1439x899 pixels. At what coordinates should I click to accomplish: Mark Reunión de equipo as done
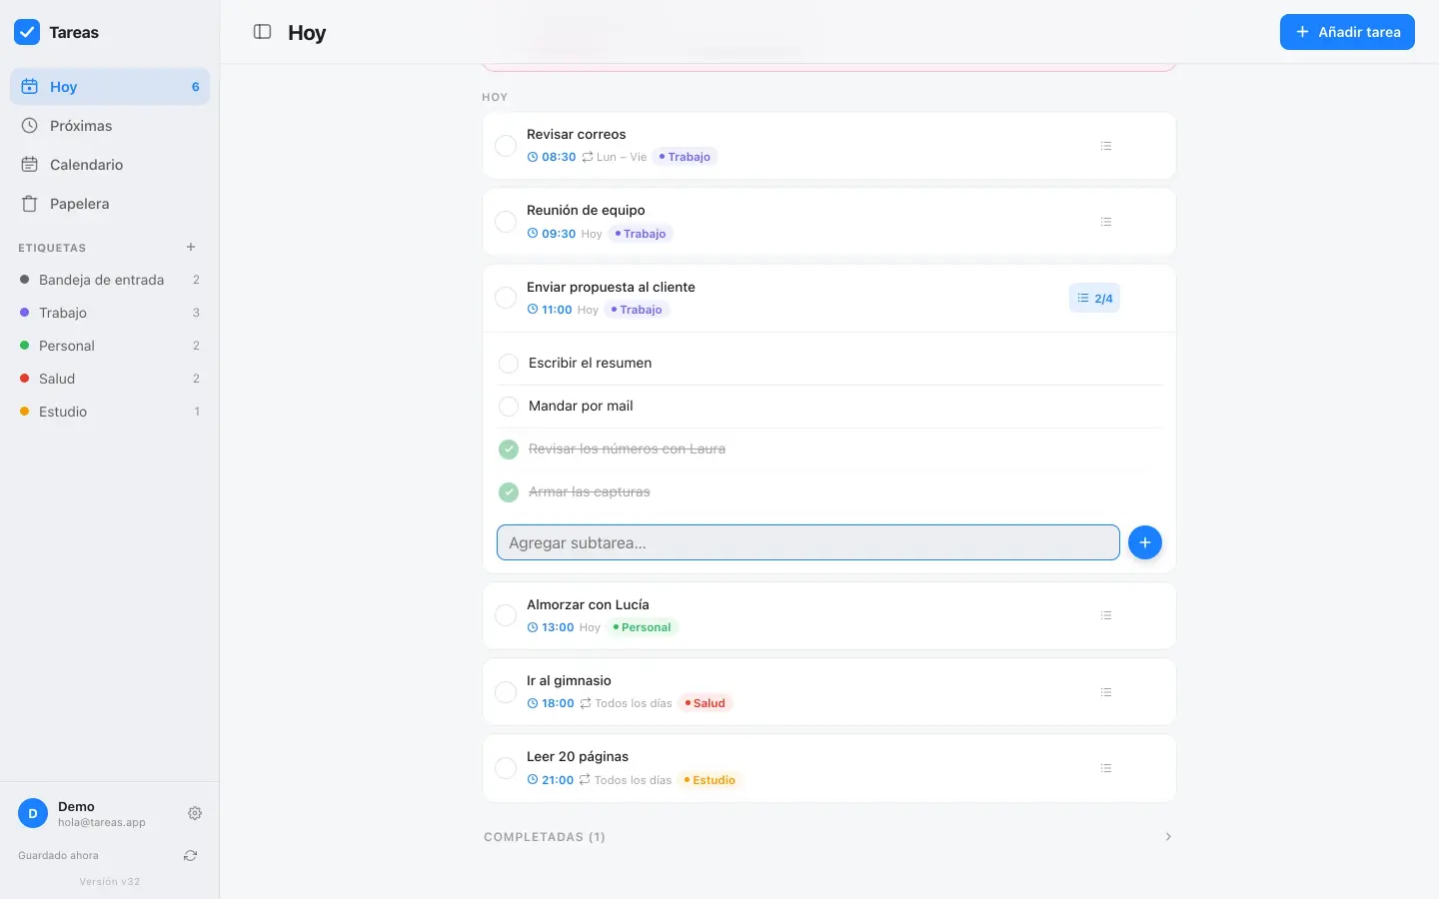(x=506, y=222)
